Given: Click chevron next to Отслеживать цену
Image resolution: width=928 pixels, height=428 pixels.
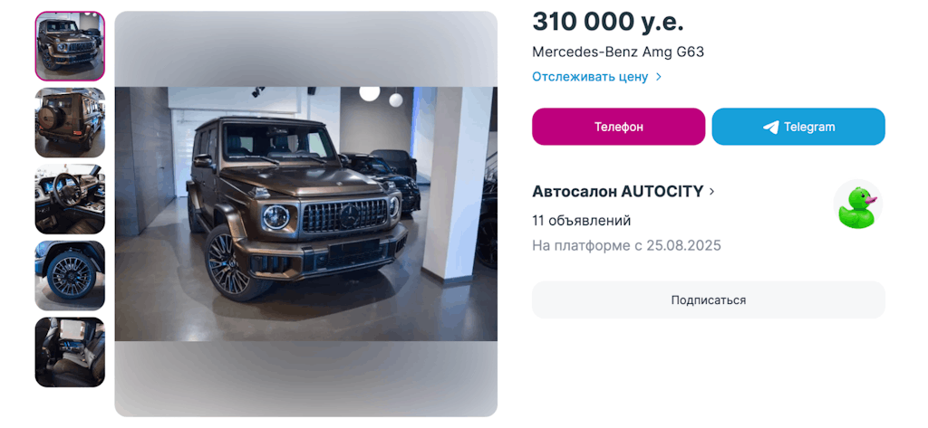Looking at the screenshot, I should click(x=659, y=77).
